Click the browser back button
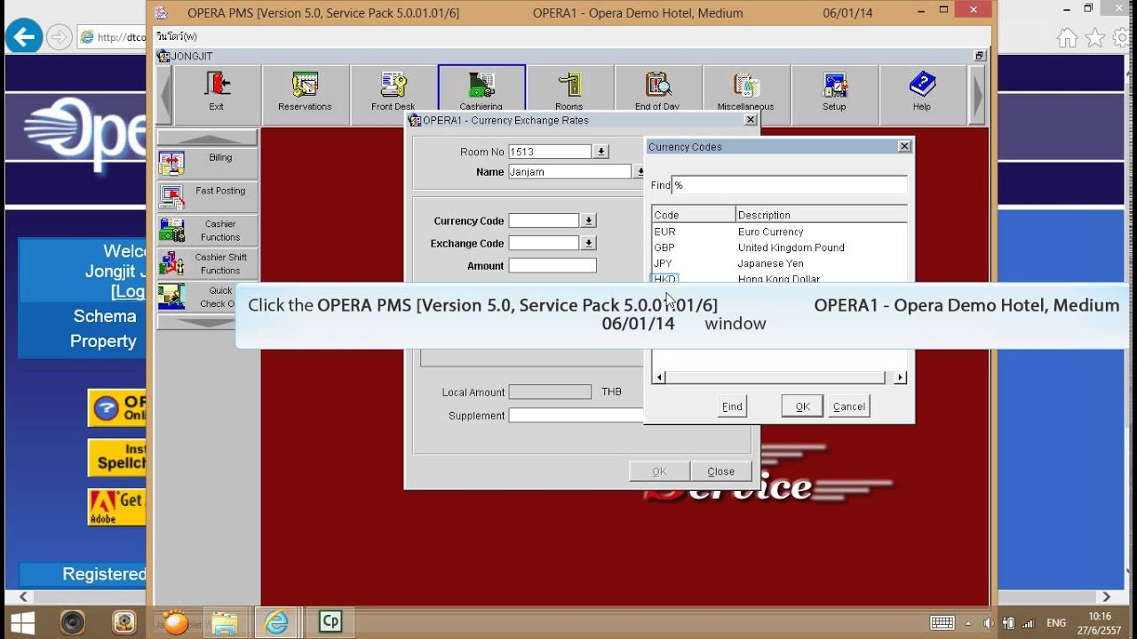Viewport: 1137px width, 639px height. (x=24, y=37)
